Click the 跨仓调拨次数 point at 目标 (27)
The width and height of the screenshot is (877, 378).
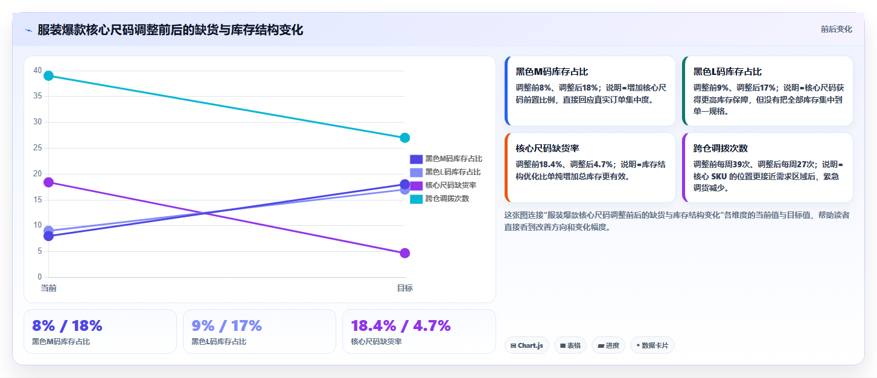click(x=405, y=138)
